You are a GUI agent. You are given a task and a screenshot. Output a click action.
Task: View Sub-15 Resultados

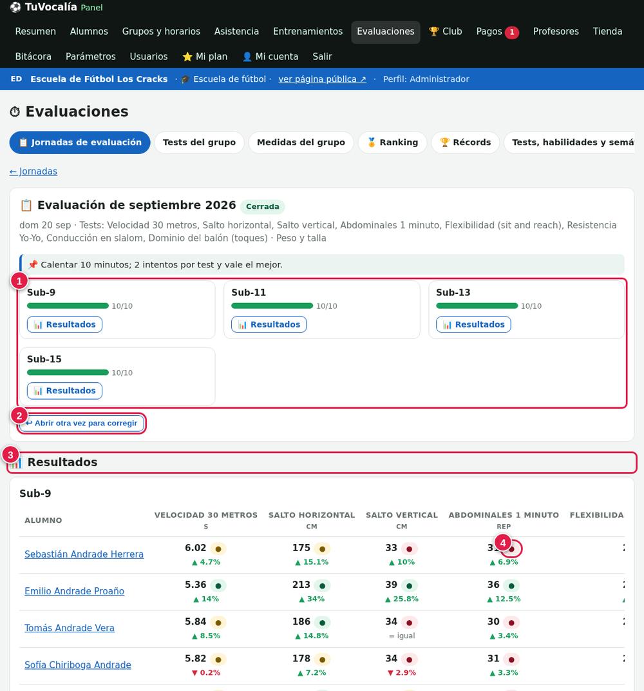click(64, 391)
